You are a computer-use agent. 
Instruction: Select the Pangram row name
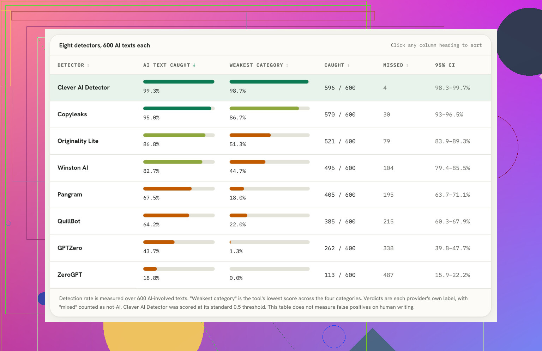pyautogui.click(x=70, y=195)
